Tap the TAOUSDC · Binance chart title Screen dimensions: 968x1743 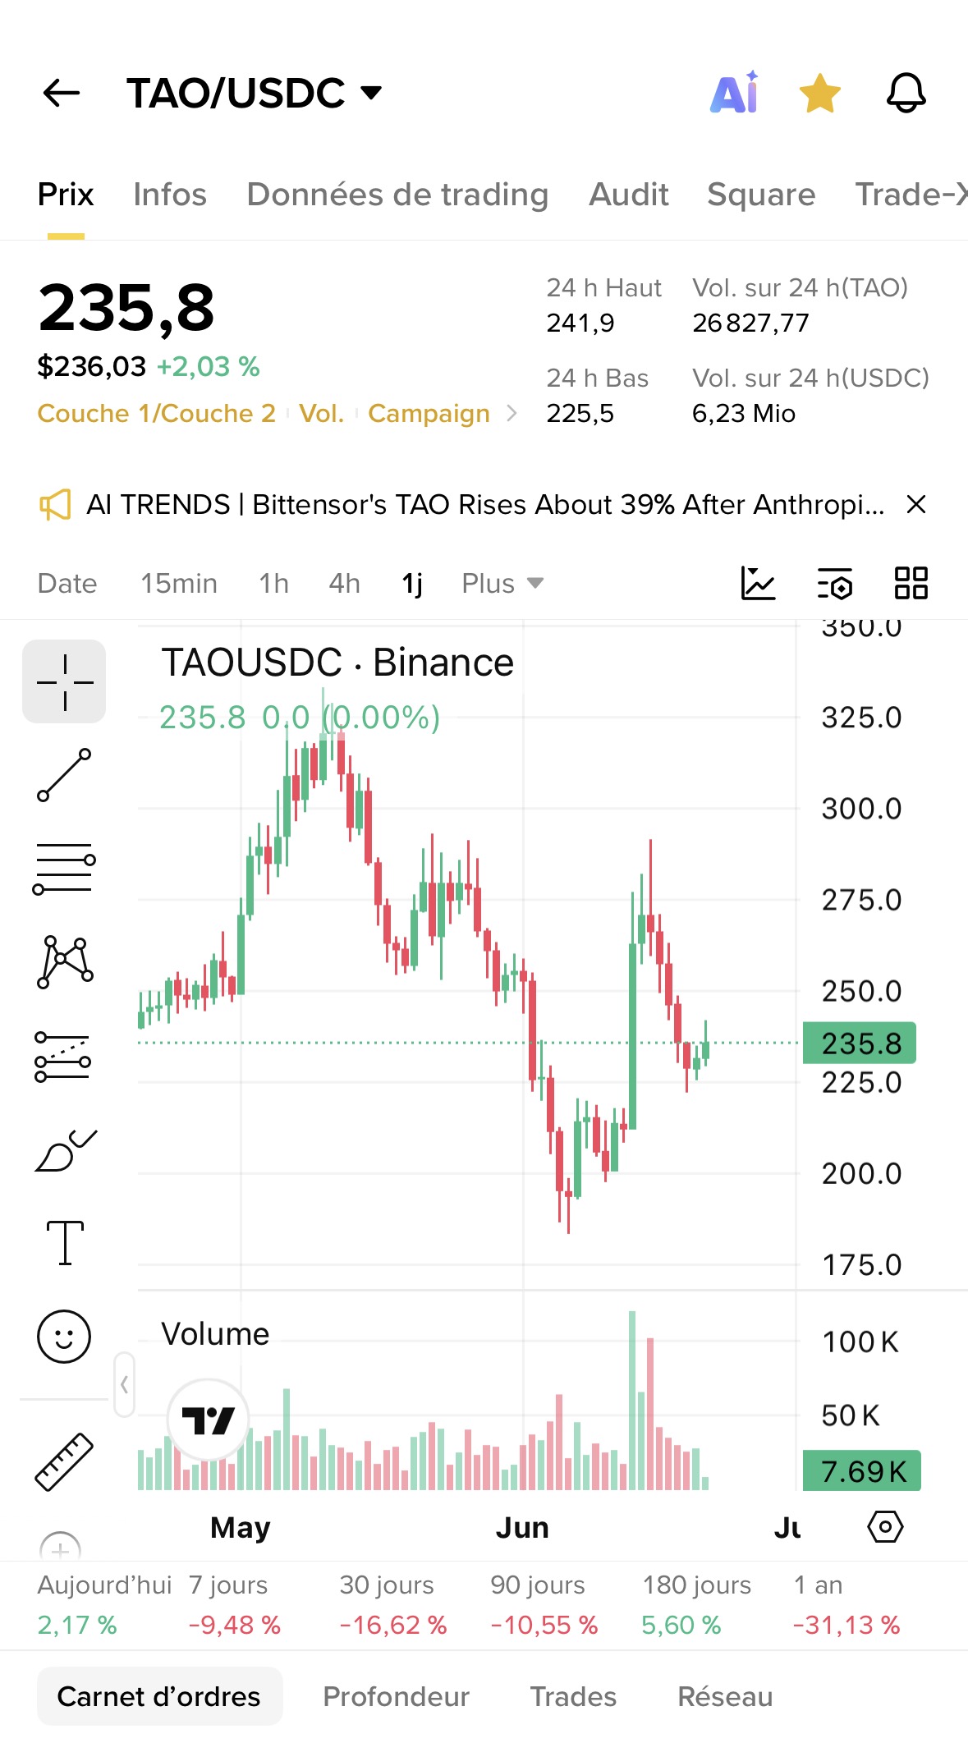pos(337,663)
